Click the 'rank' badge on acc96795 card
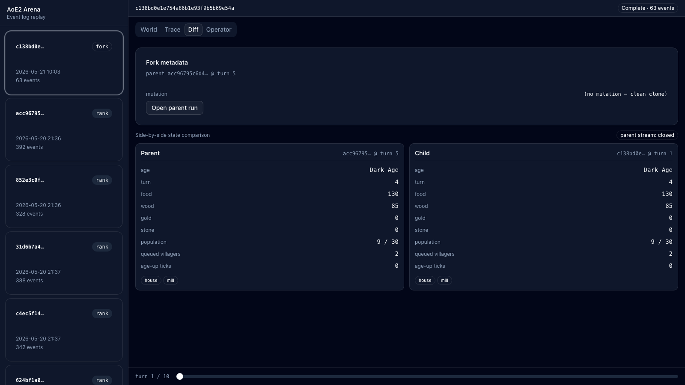 pyautogui.click(x=102, y=113)
